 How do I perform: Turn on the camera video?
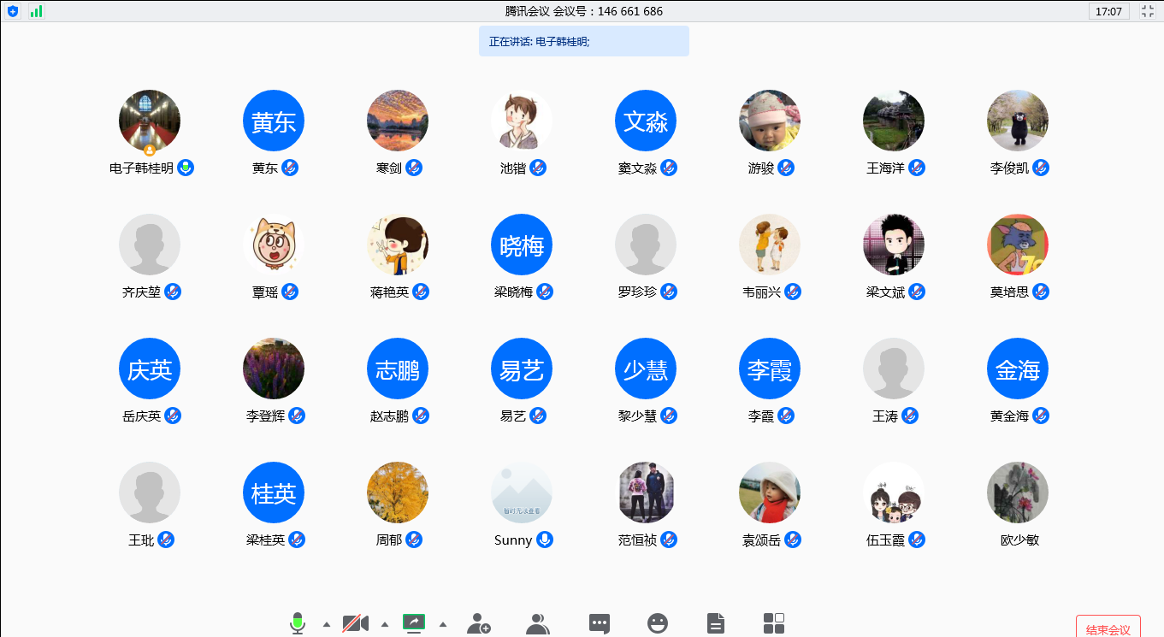(x=355, y=623)
